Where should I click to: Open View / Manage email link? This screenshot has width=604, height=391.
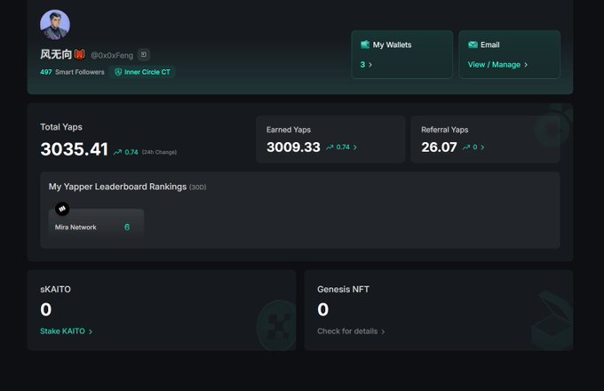(x=497, y=65)
